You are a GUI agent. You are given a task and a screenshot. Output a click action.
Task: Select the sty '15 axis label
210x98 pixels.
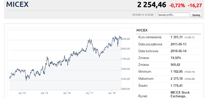[44, 93]
